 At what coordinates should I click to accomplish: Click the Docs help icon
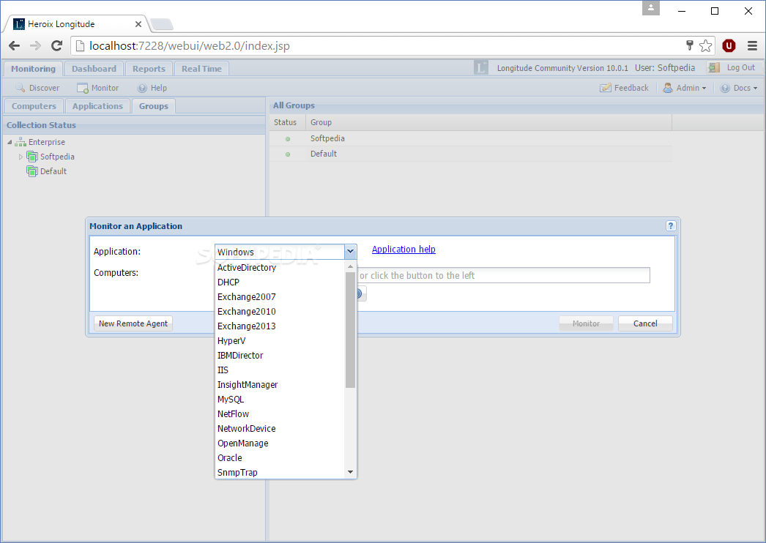(726, 88)
